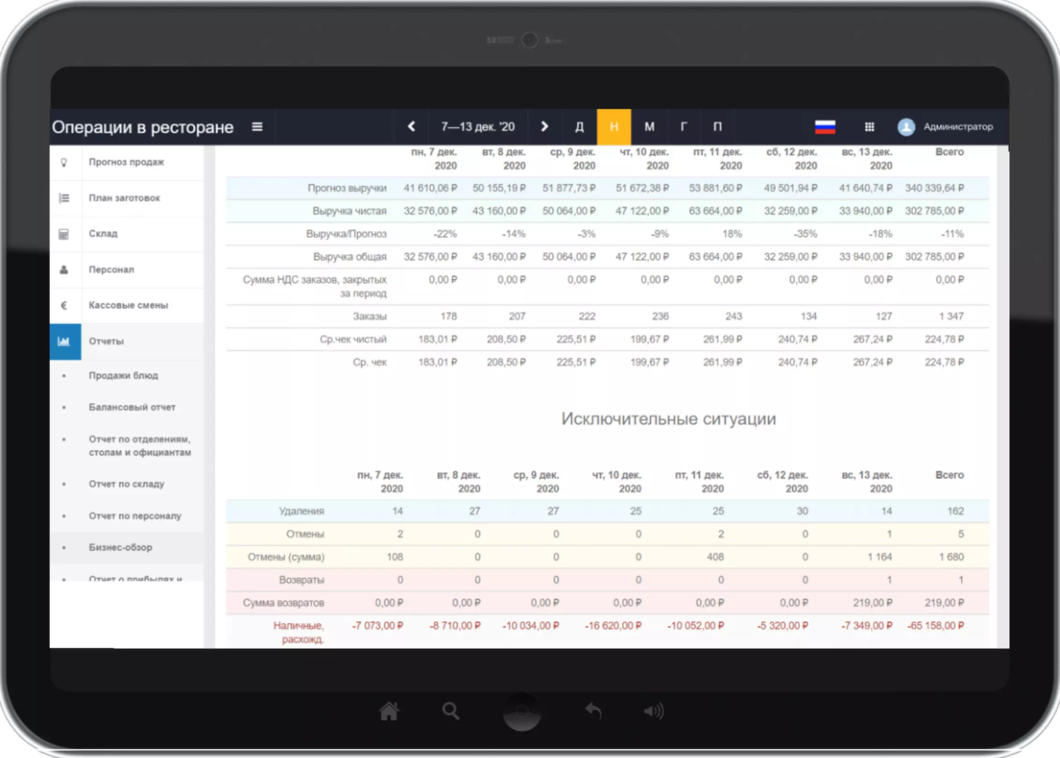Tap the tablet Home button icon
The height and width of the screenshot is (758, 1060).
point(389,711)
